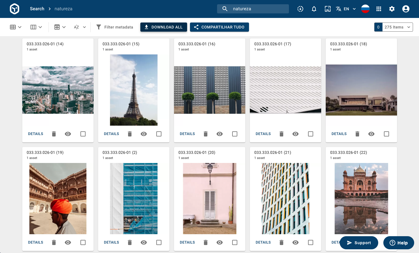Open the orange turban man thumbnail
This screenshot has height=253, width=419.
(x=58, y=199)
